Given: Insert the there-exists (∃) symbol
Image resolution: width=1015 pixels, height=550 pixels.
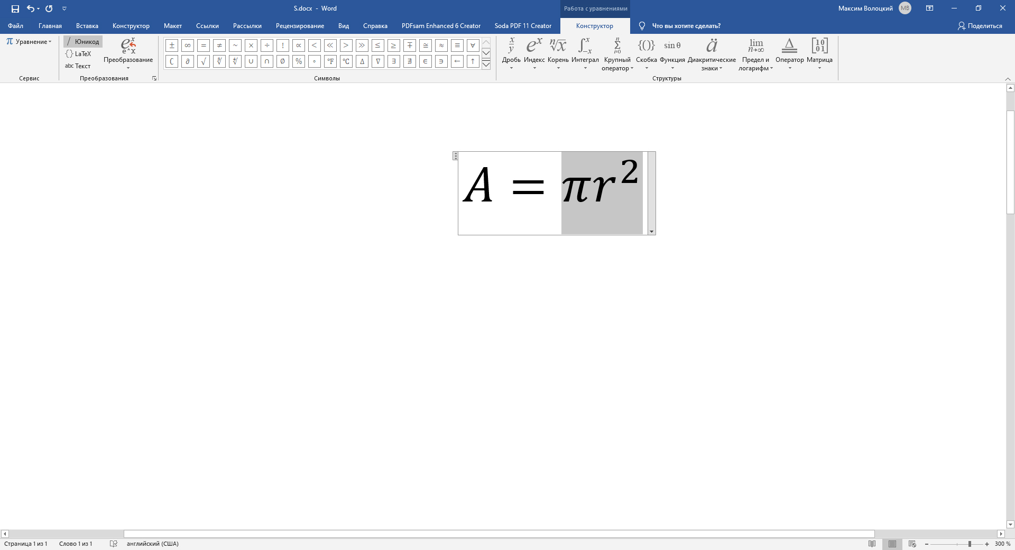Looking at the screenshot, I should pos(394,61).
